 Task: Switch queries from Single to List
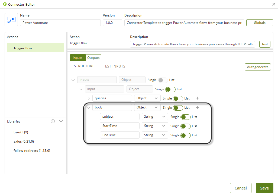178,99
